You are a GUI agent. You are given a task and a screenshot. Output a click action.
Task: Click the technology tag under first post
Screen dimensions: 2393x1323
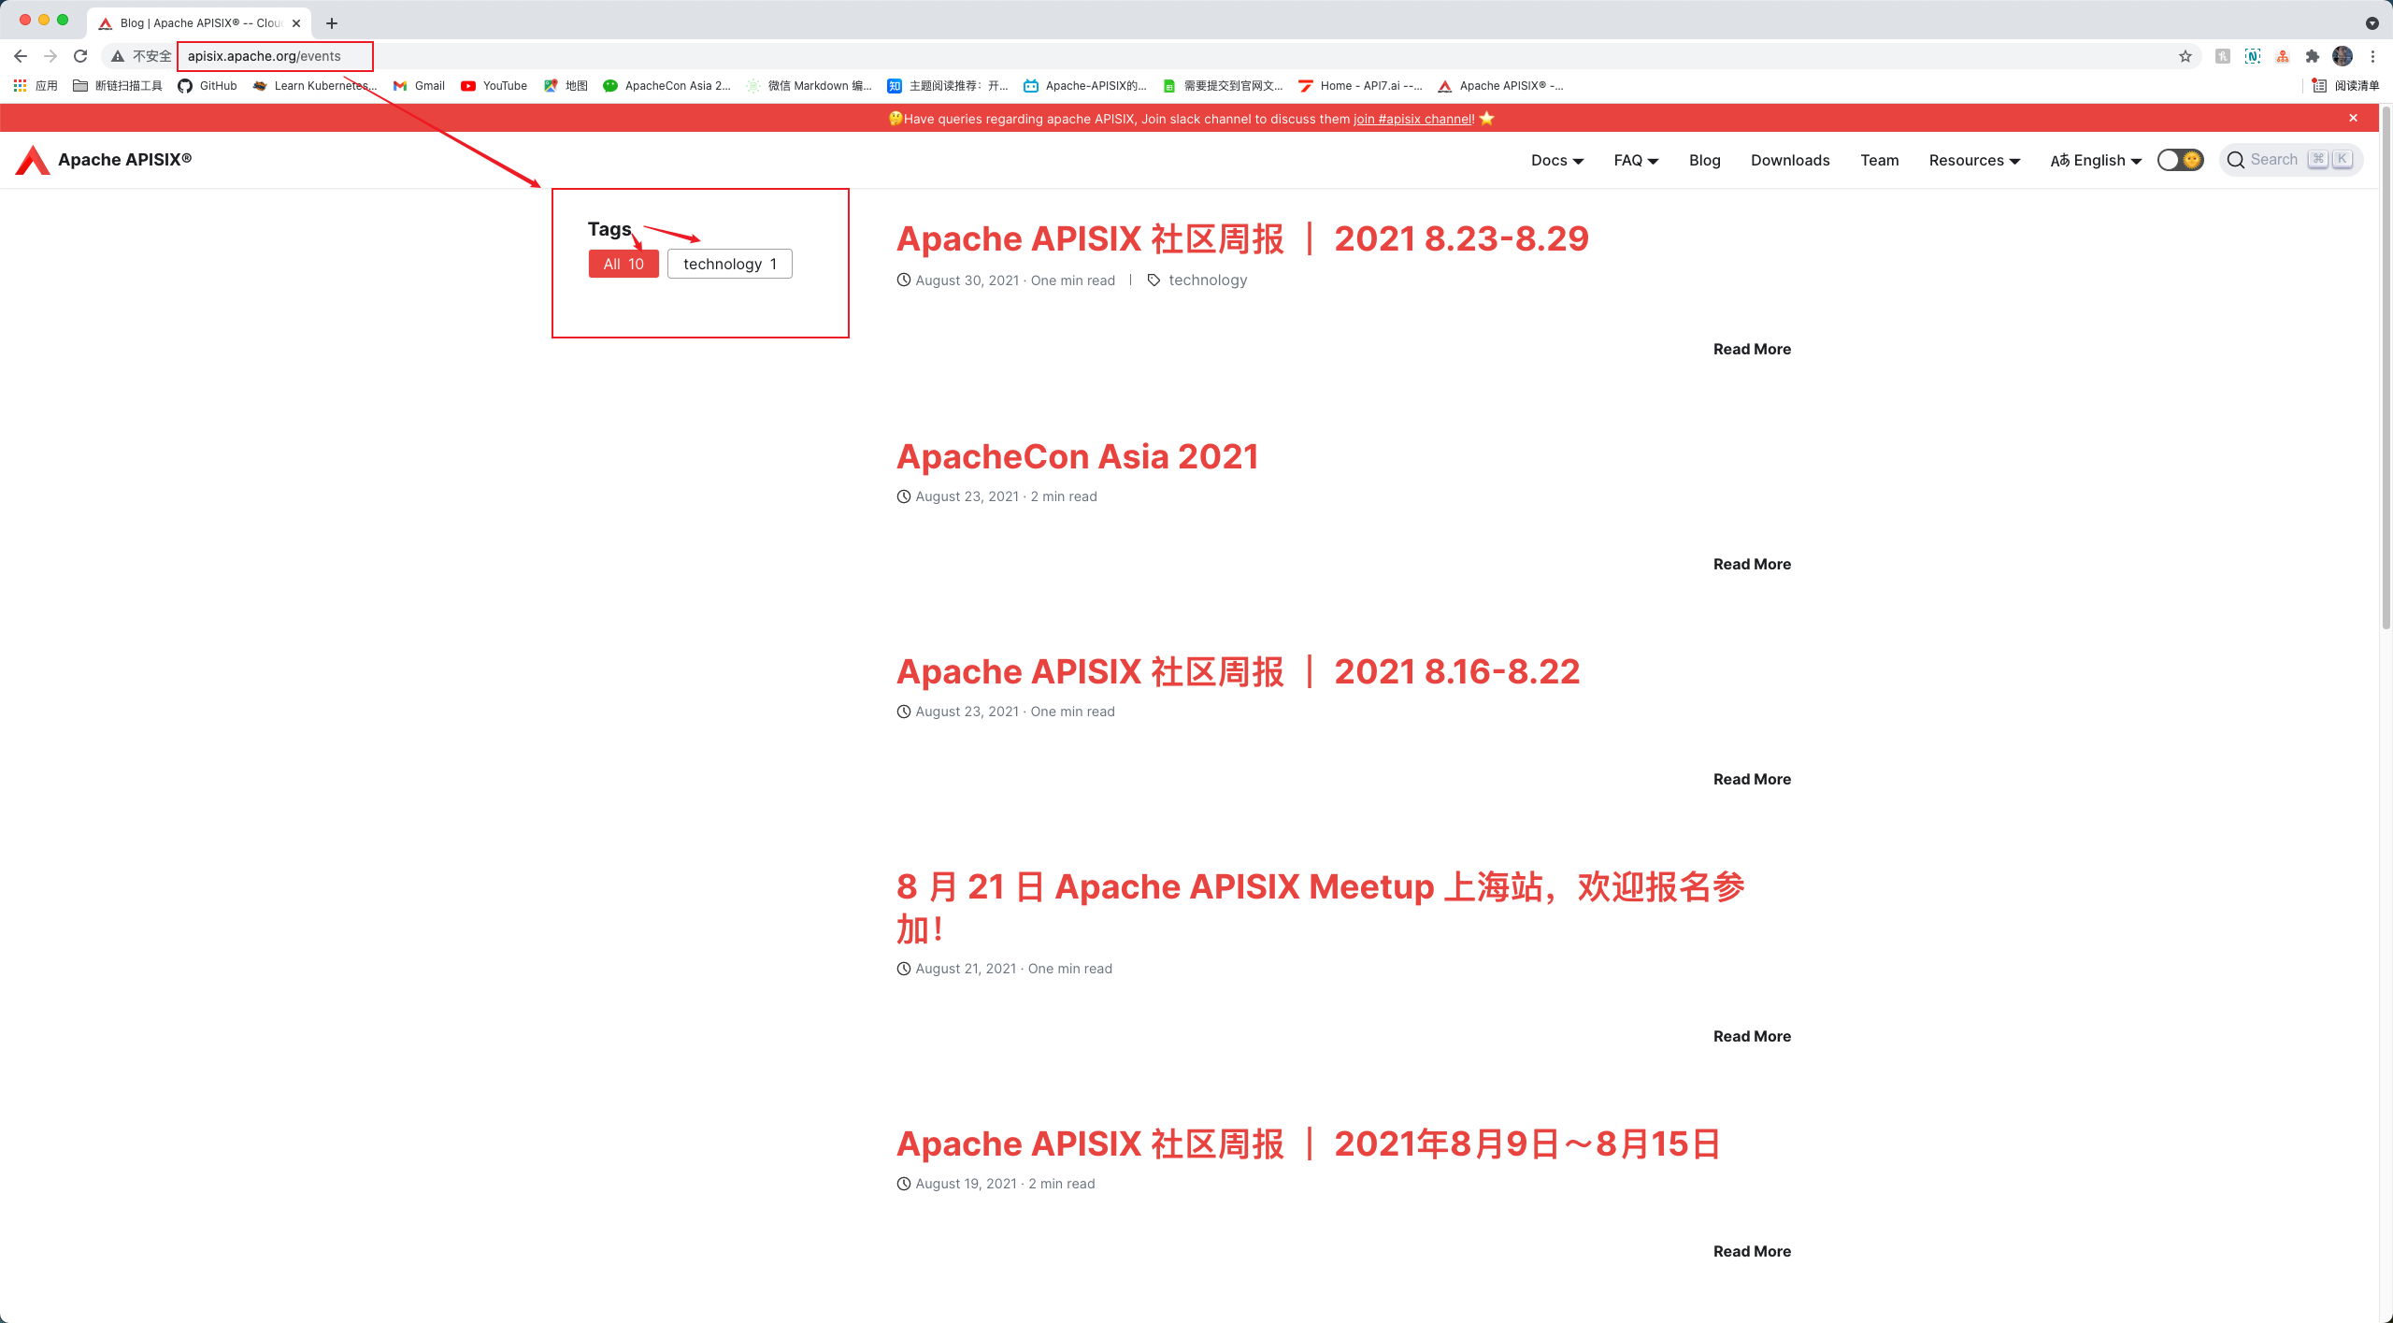pos(1207,280)
